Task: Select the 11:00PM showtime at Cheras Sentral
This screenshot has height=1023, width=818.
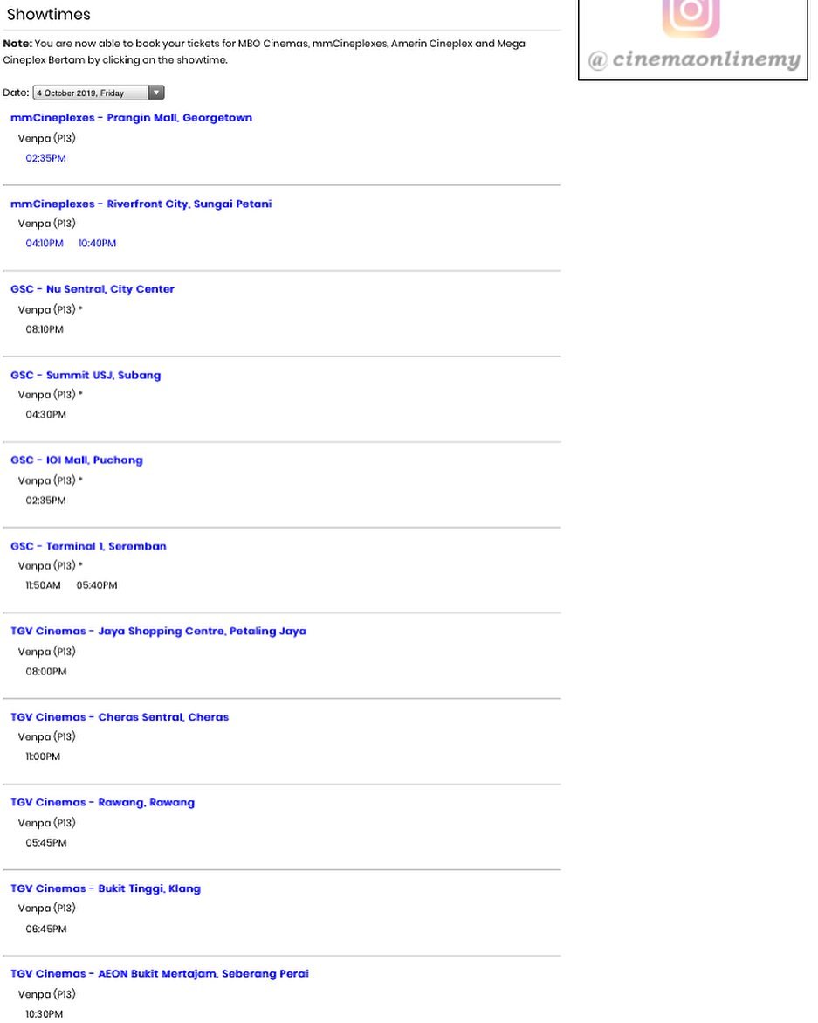Action: click(43, 757)
